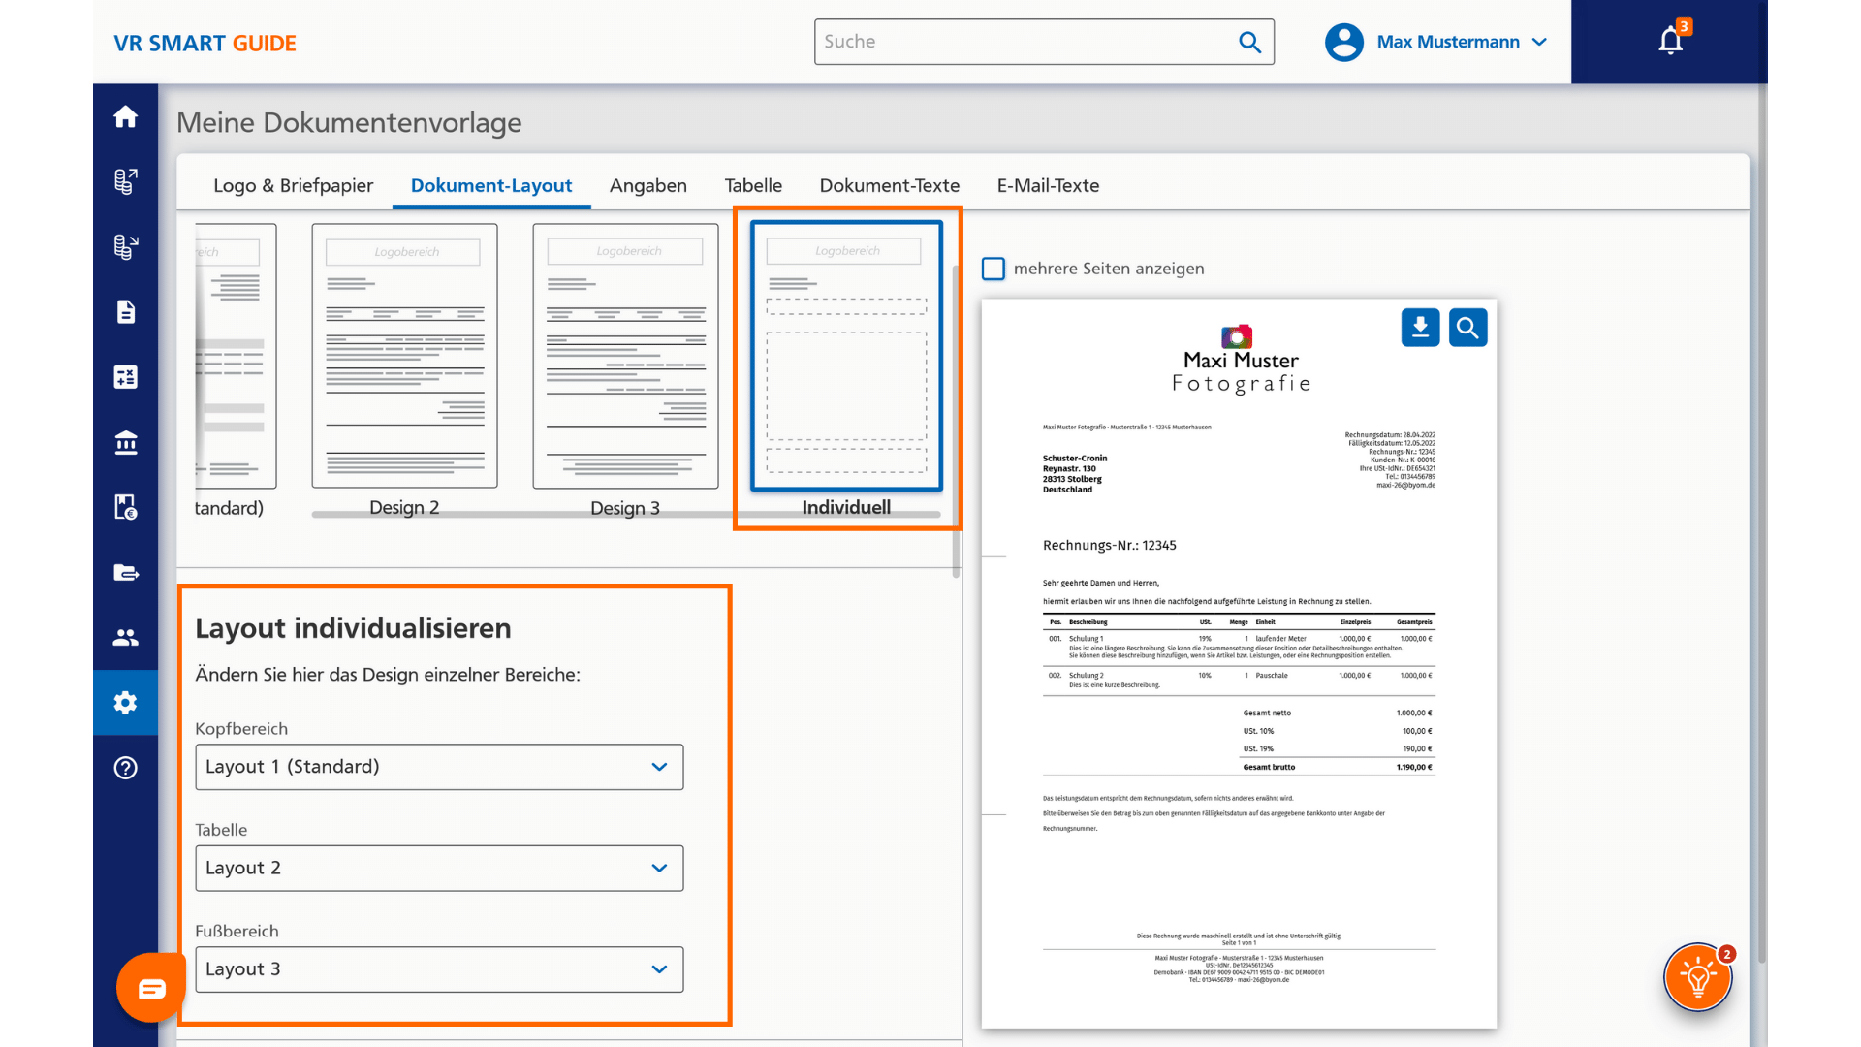Click the user avatar icon
The height and width of the screenshot is (1047, 1861).
1343,42
